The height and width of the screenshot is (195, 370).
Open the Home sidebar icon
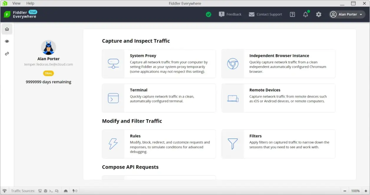point(7,29)
